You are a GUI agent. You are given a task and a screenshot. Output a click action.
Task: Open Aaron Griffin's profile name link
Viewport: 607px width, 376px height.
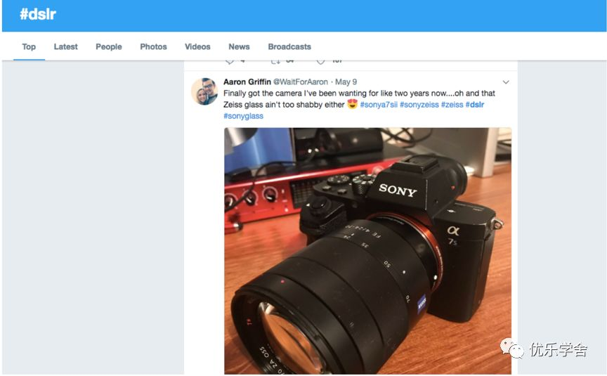[247, 82]
